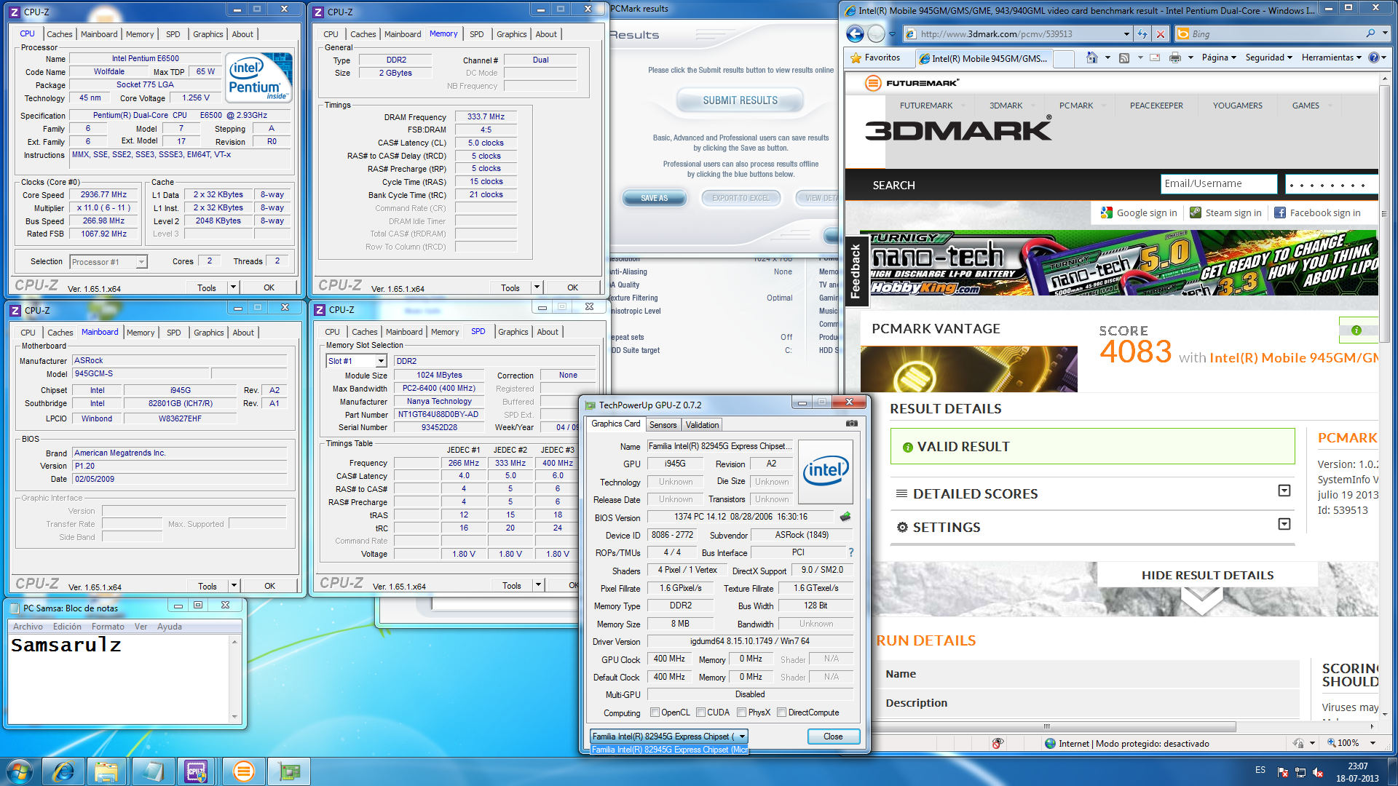Open PCMARK item in Futuremark nav
This screenshot has width=1398, height=786.
1075,106
